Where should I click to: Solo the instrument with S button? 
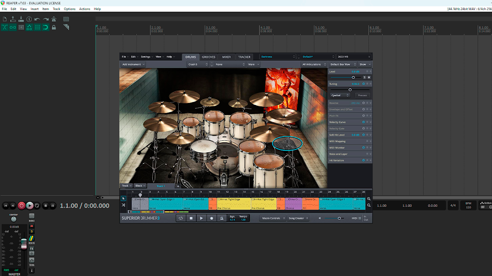pyautogui.click(x=364, y=77)
